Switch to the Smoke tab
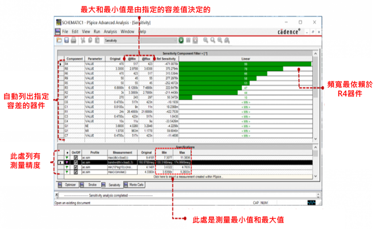 pos(90,185)
